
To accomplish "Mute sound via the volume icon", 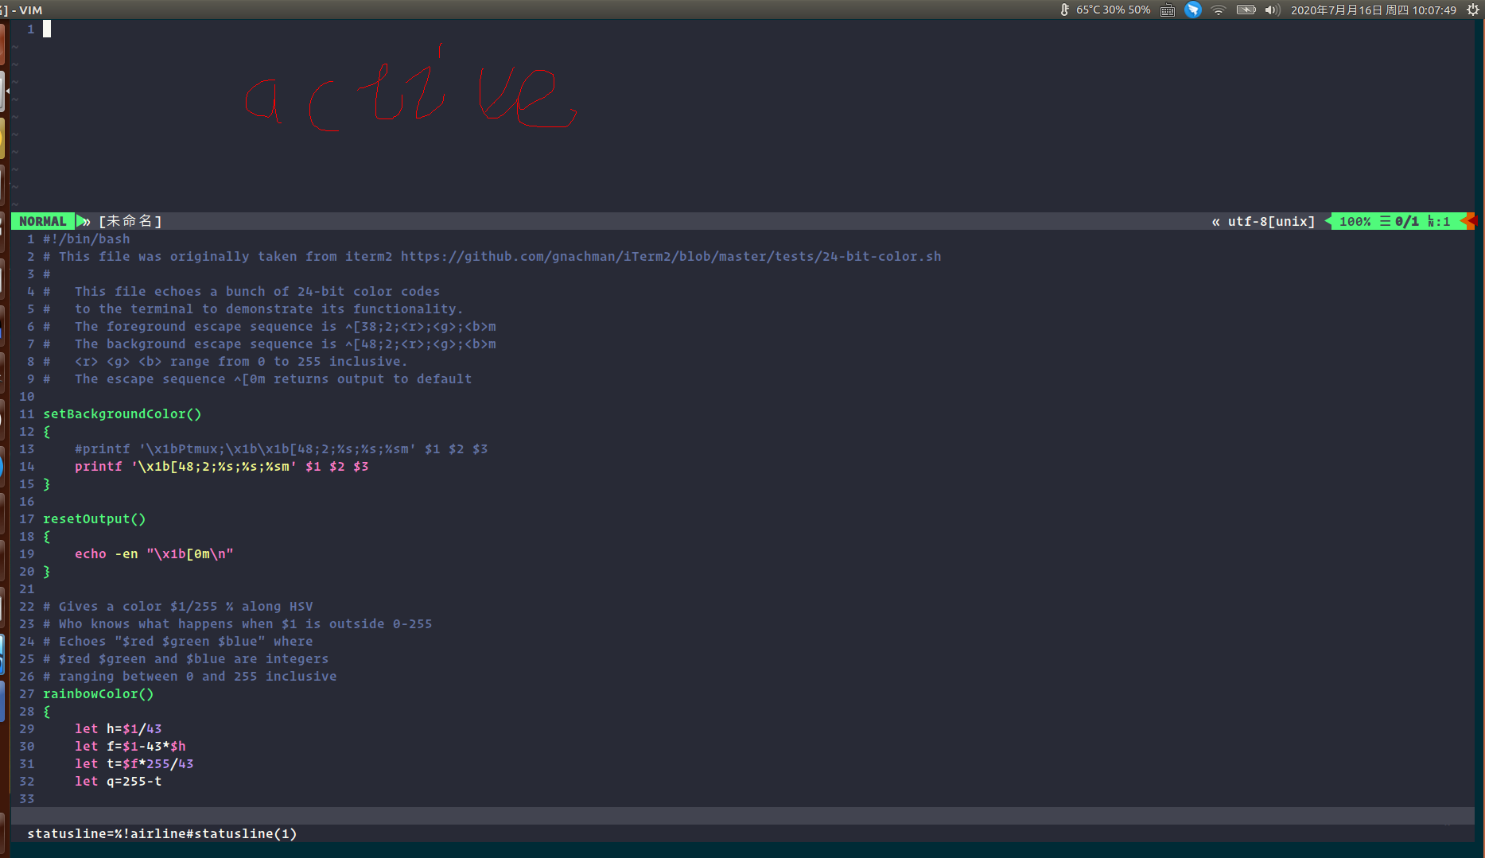I will click(x=1271, y=10).
